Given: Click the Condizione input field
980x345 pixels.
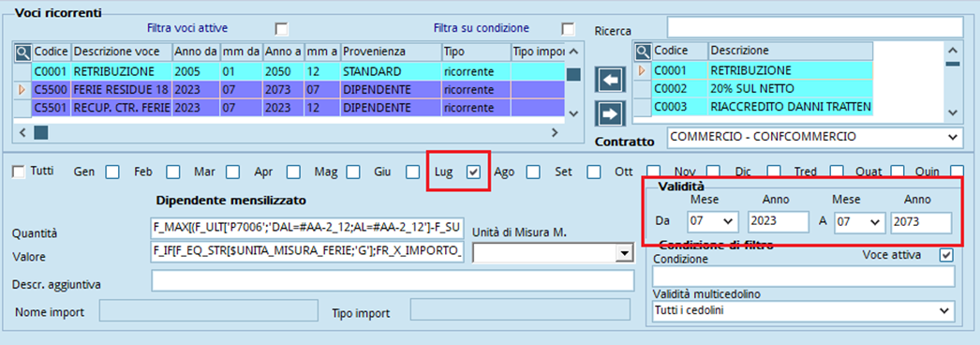Looking at the screenshot, I should coord(803,277).
